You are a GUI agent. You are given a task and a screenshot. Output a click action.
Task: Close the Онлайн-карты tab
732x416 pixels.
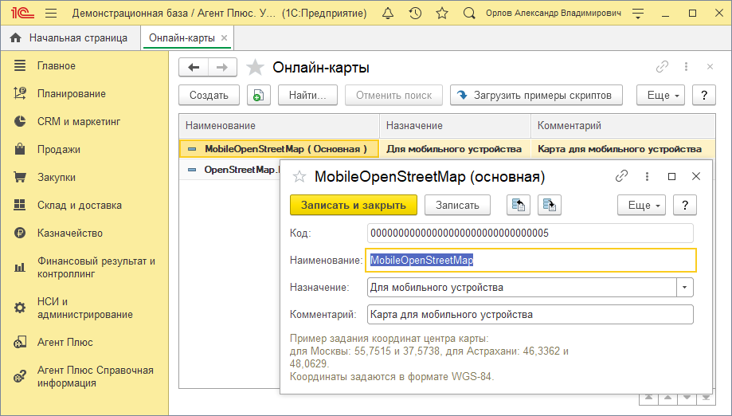coord(224,37)
